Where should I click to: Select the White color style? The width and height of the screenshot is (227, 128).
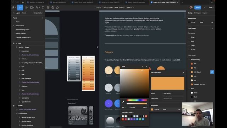(195, 93)
